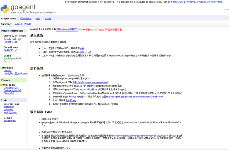229x150 pixels.
Task: Click the wiki link in webOS update
Action: point(82,48)
